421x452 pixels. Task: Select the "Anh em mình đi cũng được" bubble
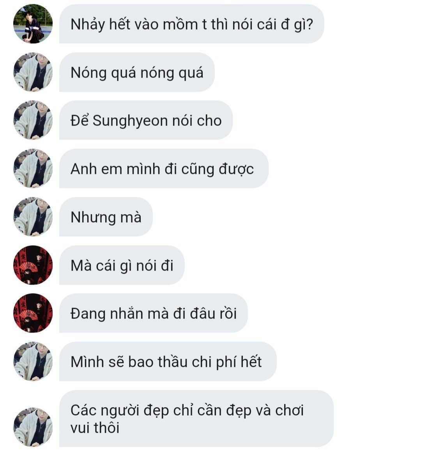click(164, 168)
